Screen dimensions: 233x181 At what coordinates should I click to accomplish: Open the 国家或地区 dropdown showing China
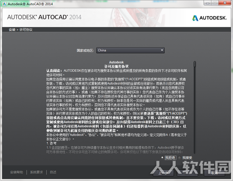click(130, 50)
